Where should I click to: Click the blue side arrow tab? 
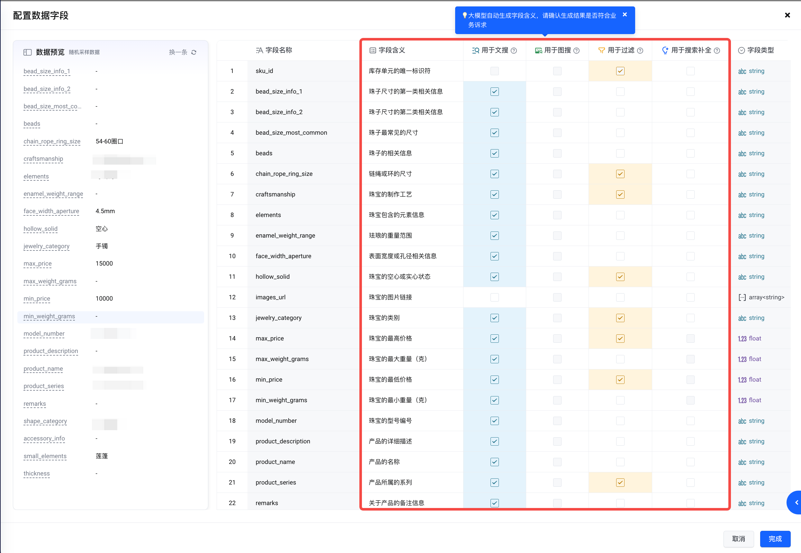[796, 502]
